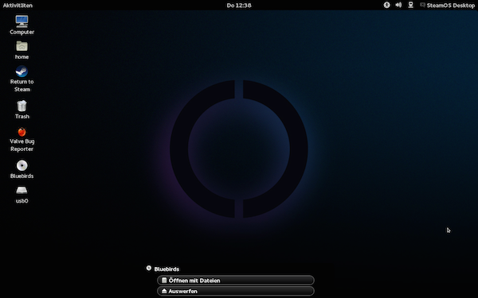The height and width of the screenshot is (298, 478).
Task: Open the Aktivitäten overview
Action: click(x=18, y=6)
